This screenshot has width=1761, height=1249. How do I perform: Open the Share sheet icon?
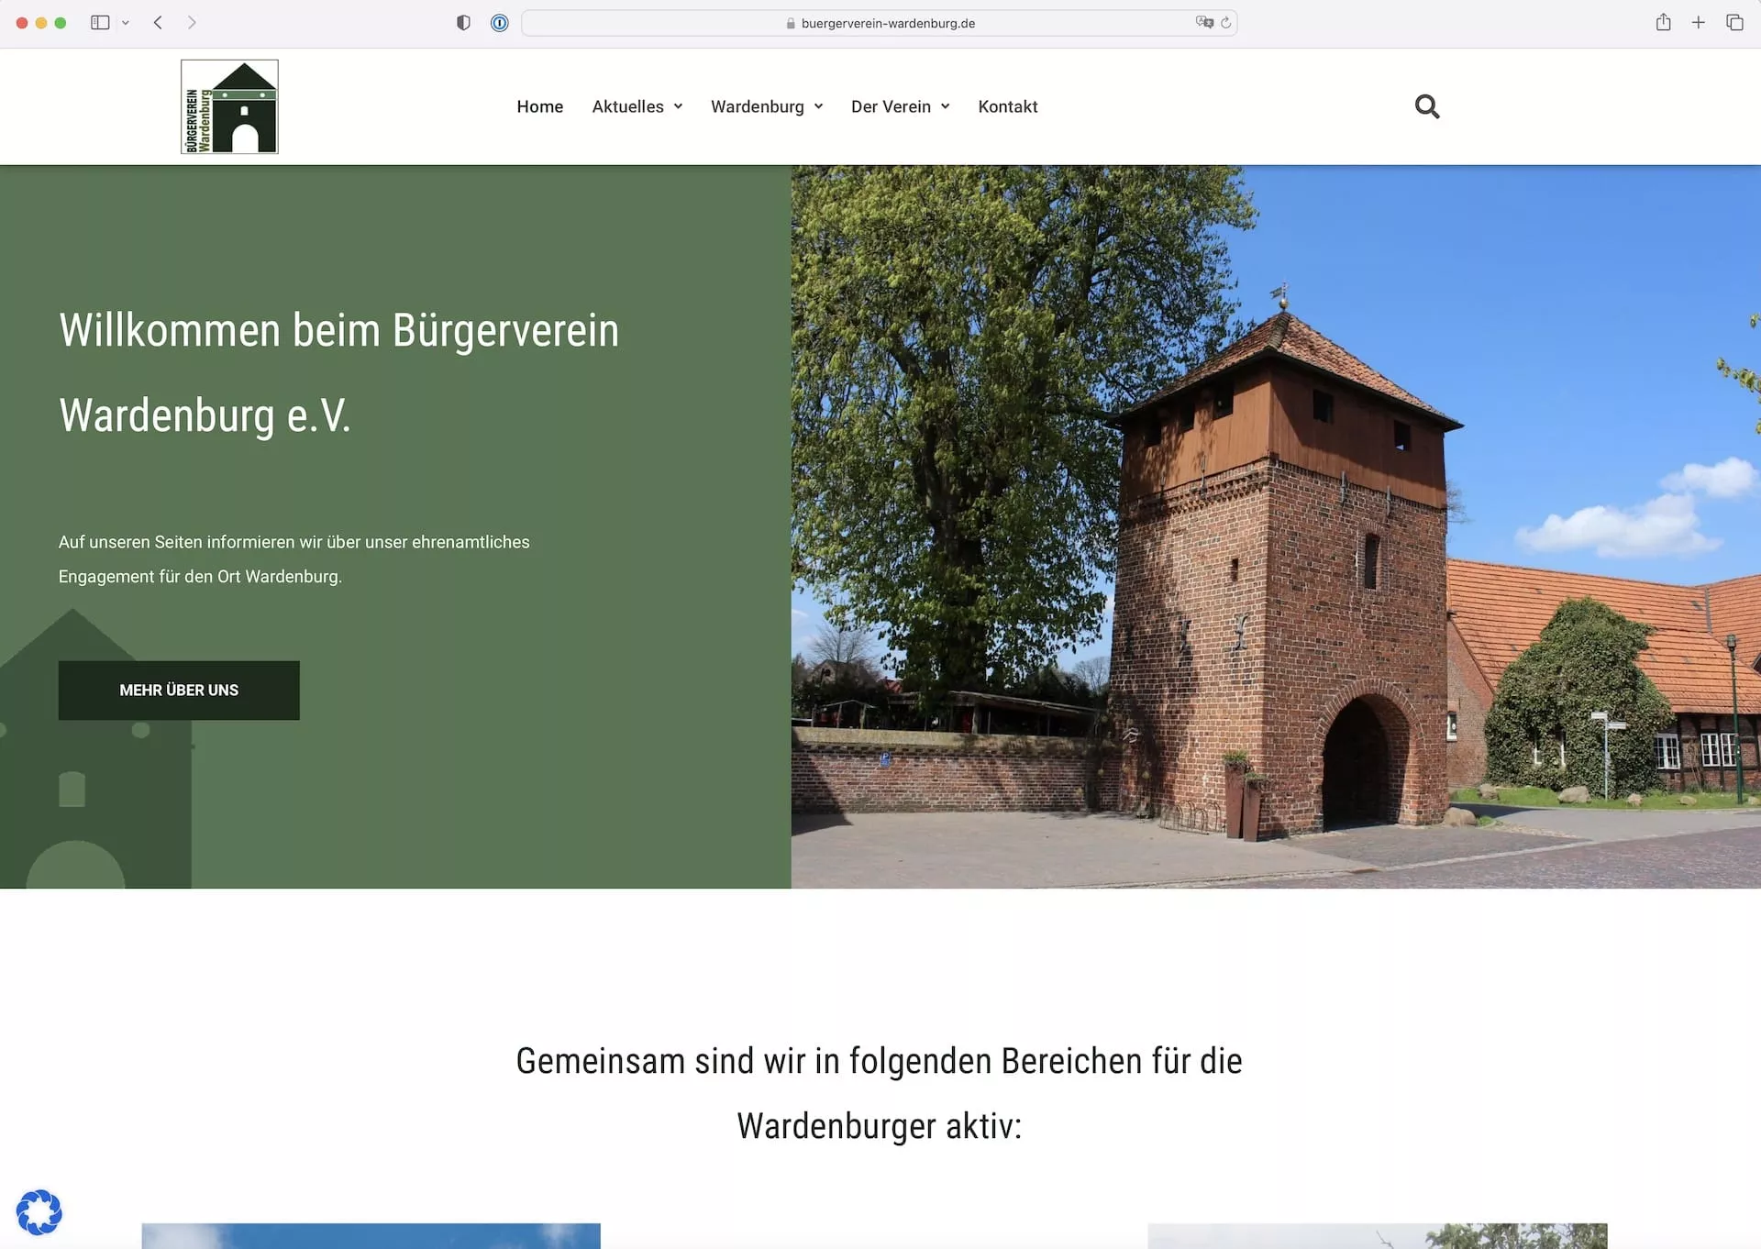(x=1663, y=23)
